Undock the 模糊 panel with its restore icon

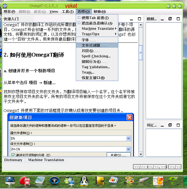click(170, 19)
